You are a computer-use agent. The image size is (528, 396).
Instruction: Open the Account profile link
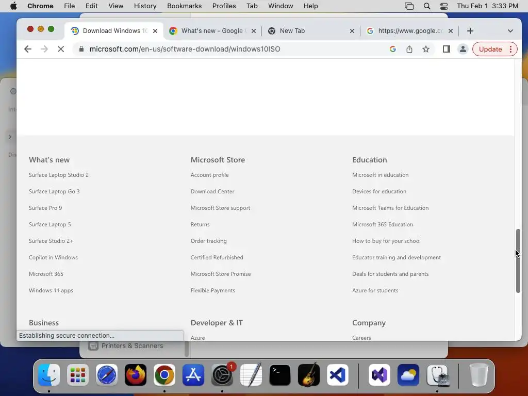click(209, 175)
